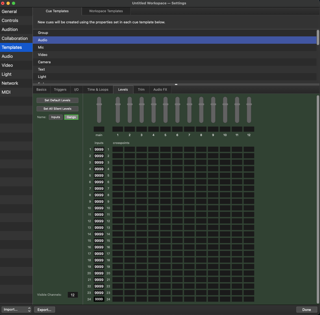This screenshot has width=320, height=315.
Task: Click input 1 level field
Action: pos(99,149)
